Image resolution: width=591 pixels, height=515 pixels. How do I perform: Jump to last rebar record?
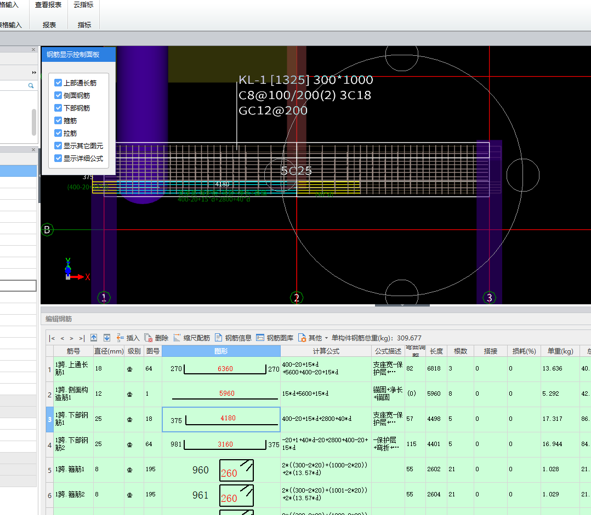click(x=81, y=338)
